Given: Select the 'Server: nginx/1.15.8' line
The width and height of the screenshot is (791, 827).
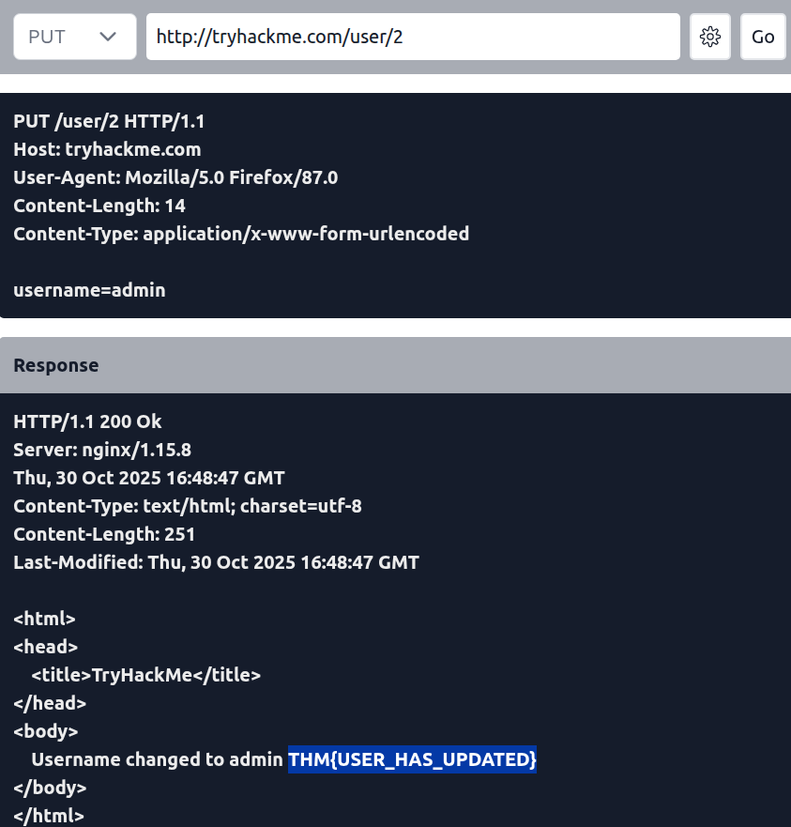Looking at the screenshot, I should click(x=102, y=450).
